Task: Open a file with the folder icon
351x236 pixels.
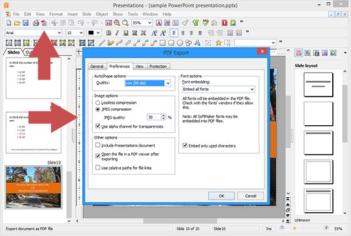Action: pyautogui.click(x=18, y=23)
